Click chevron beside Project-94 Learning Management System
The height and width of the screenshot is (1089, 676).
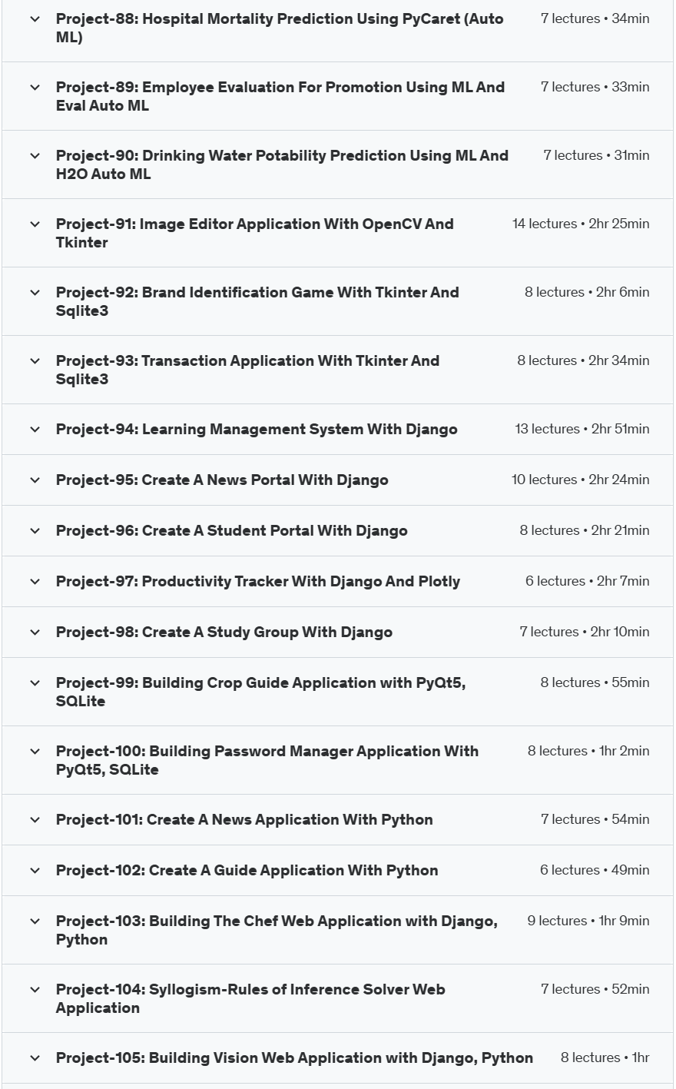pos(35,430)
